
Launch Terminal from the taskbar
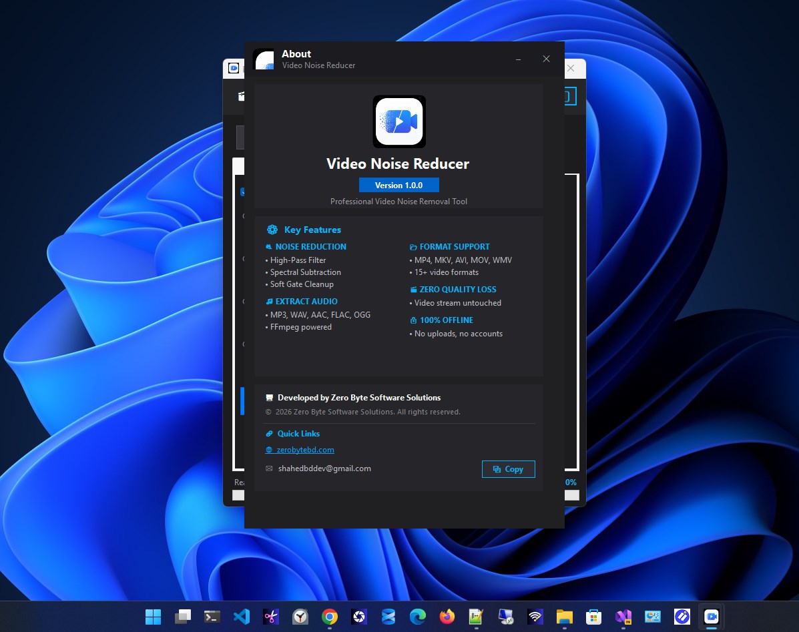click(212, 617)
